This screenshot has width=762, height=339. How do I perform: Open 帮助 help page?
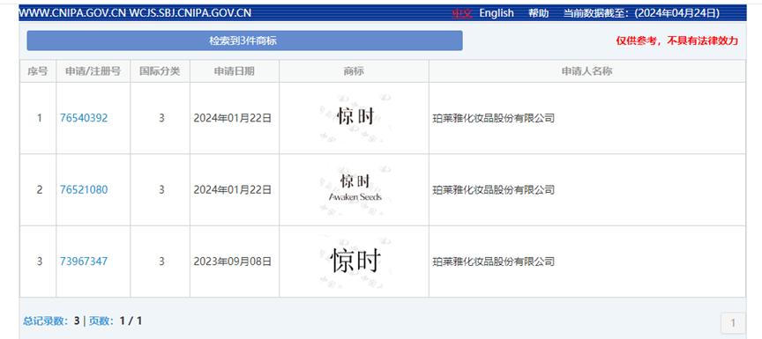pos(539,13)
